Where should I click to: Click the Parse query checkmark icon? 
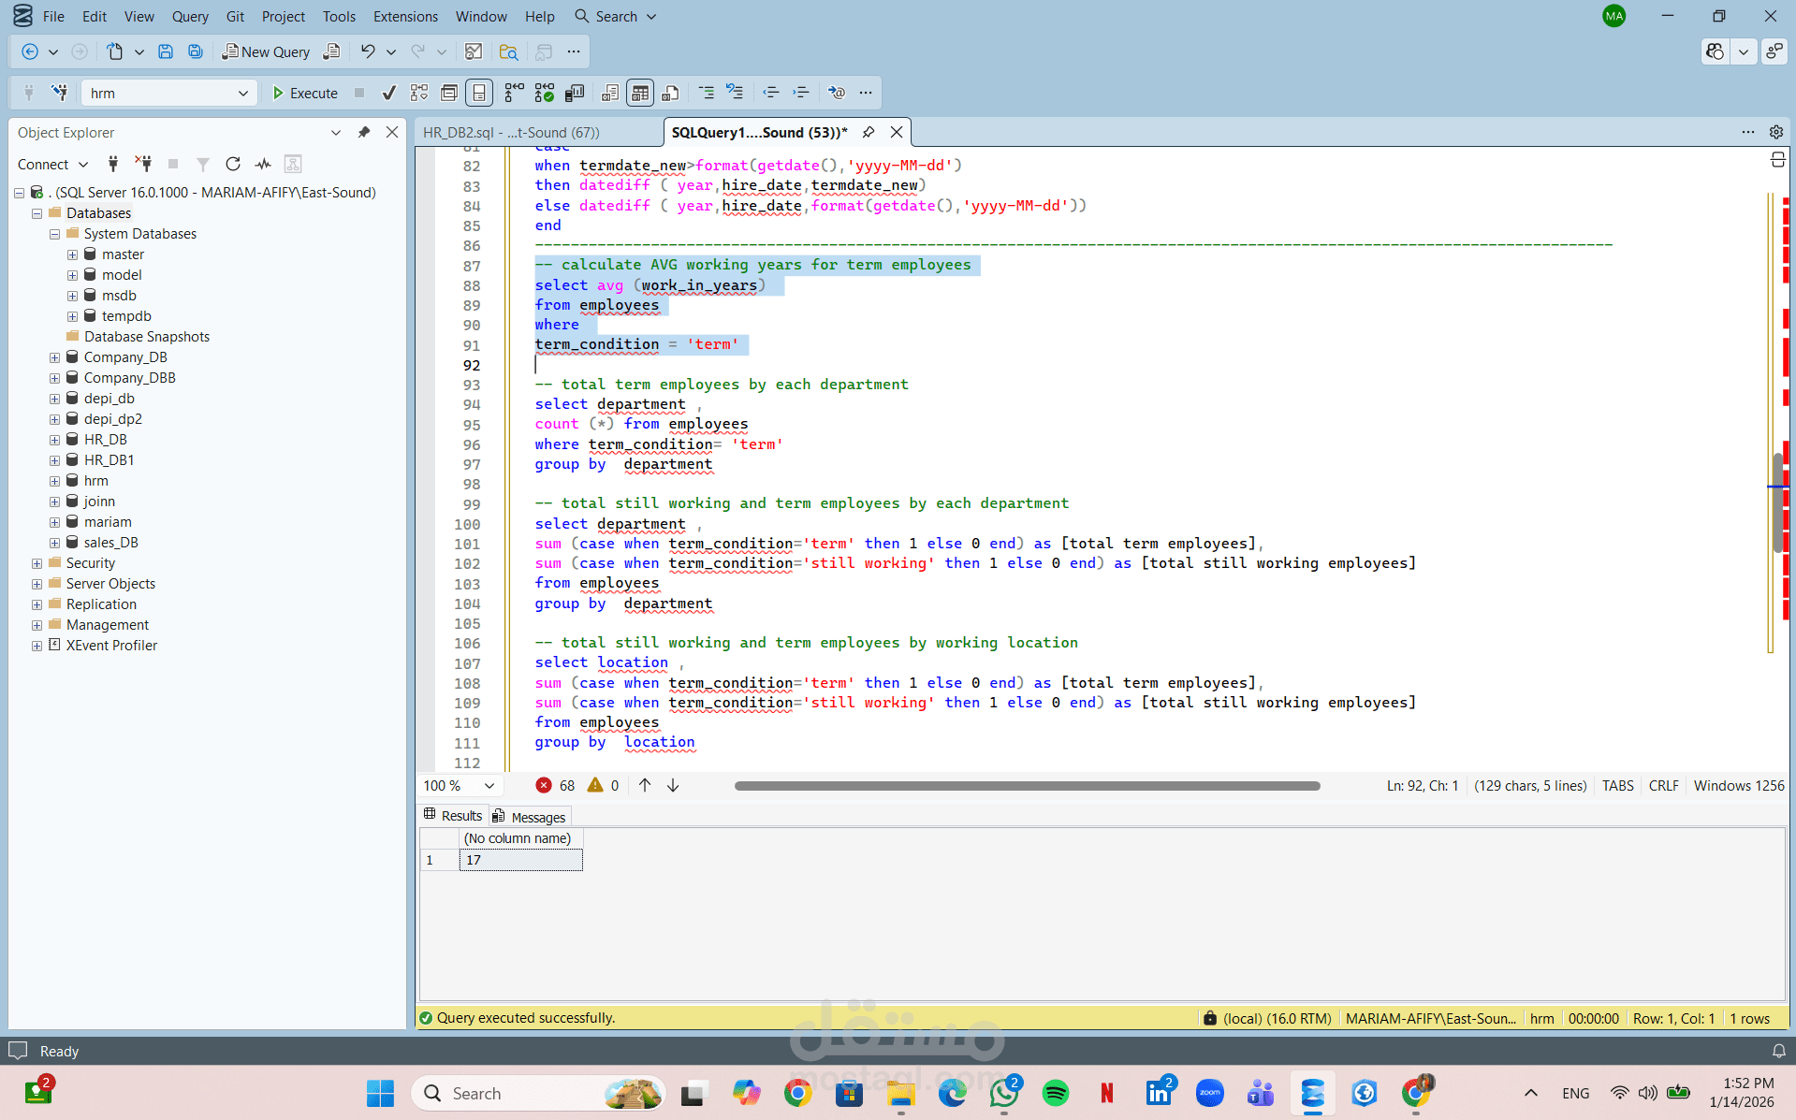[x=389, y=93]
